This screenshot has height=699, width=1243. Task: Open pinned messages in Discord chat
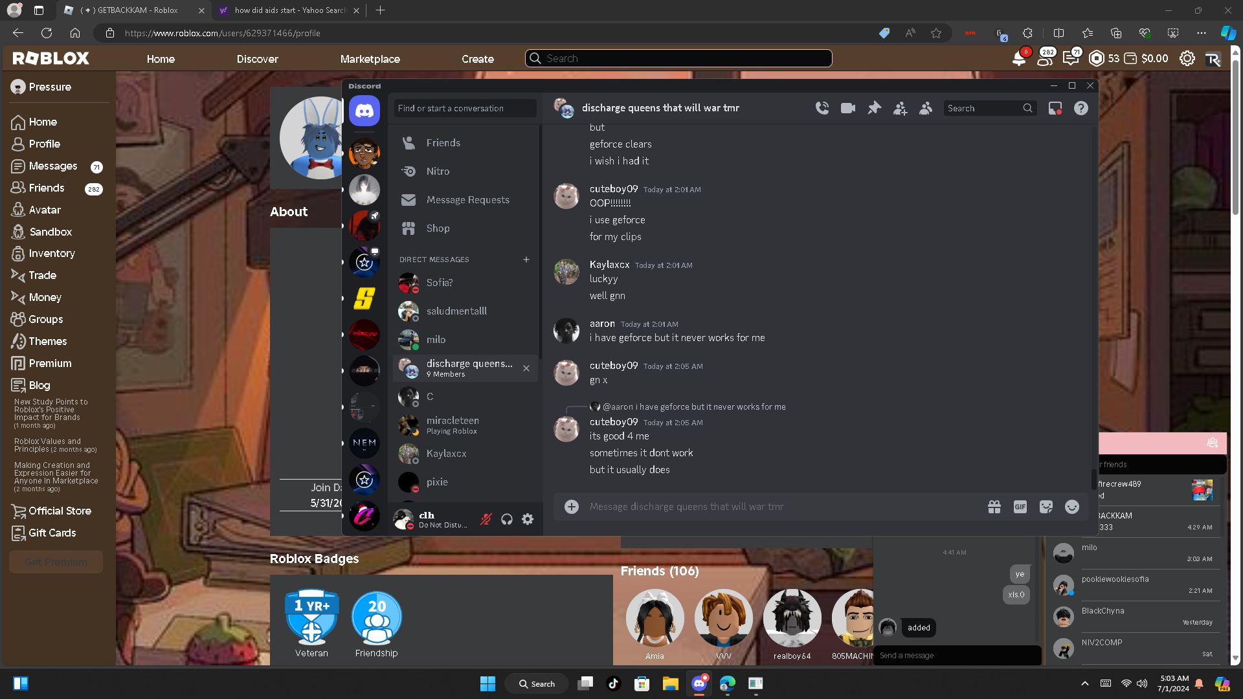click(874, 108)
